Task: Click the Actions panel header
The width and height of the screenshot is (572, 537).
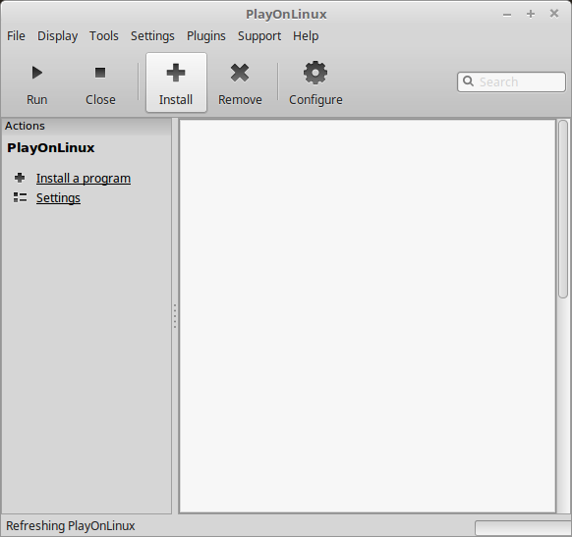Action: click(86, 126)
